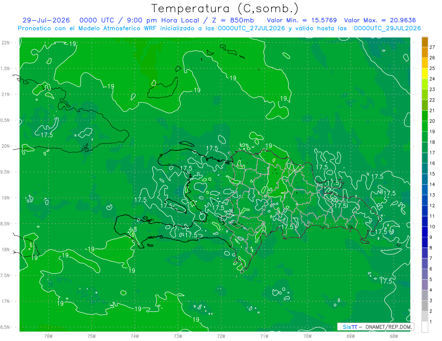
Task: Click scale label '3' on color bar
Action: click(x=431, y=301)
